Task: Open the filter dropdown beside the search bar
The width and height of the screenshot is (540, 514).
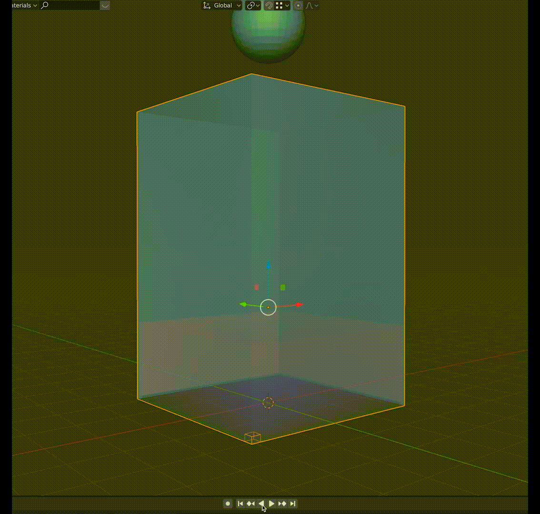Action: coord(104,5)
